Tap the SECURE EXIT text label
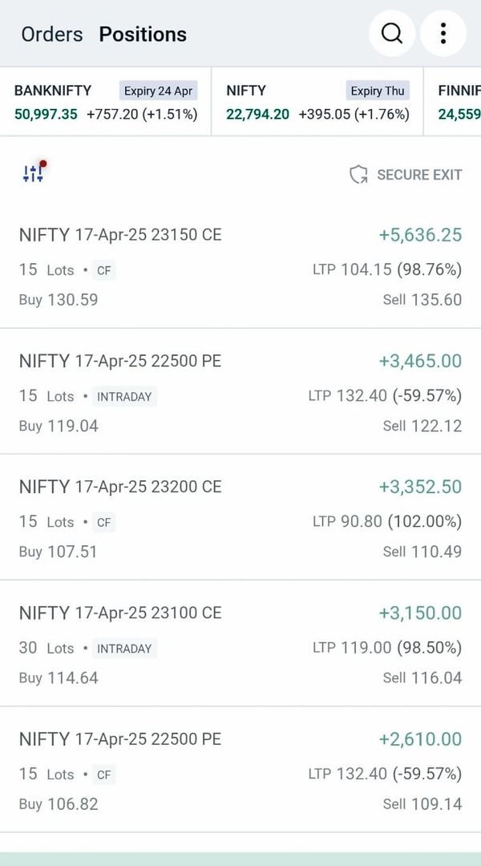This screenshot has width=481, height=866. (x=419, y=175)
